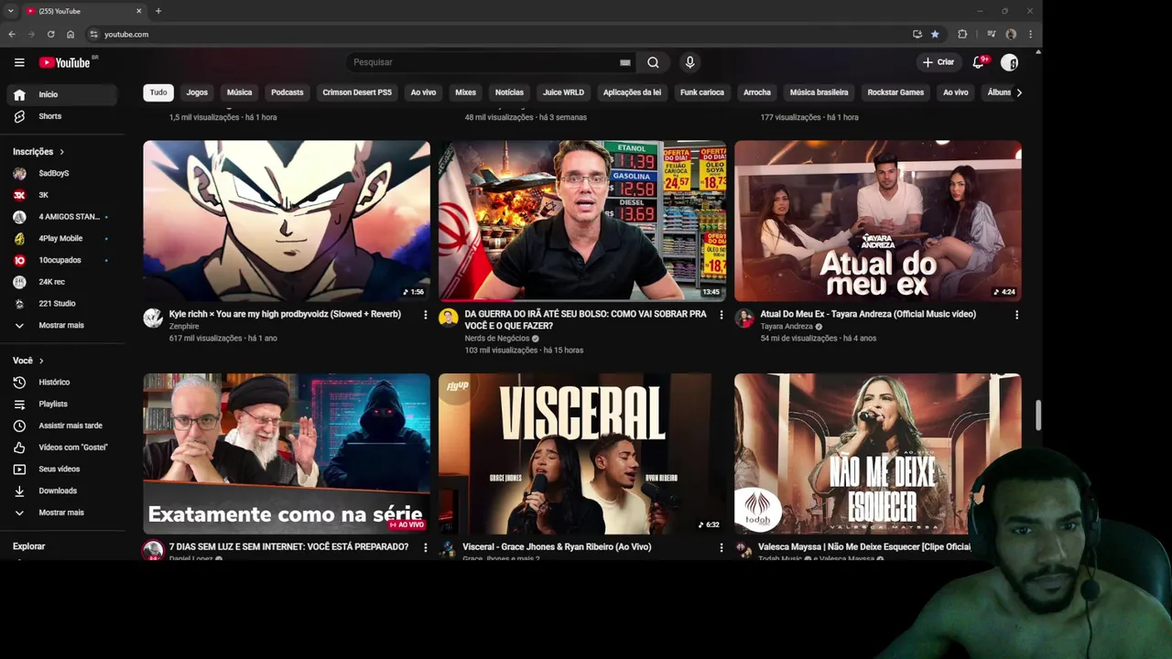Open Nerds de Negócios channel link
Image resolution: width=1172 pixels, height=659 pixels.
click(x=497, y=338)
